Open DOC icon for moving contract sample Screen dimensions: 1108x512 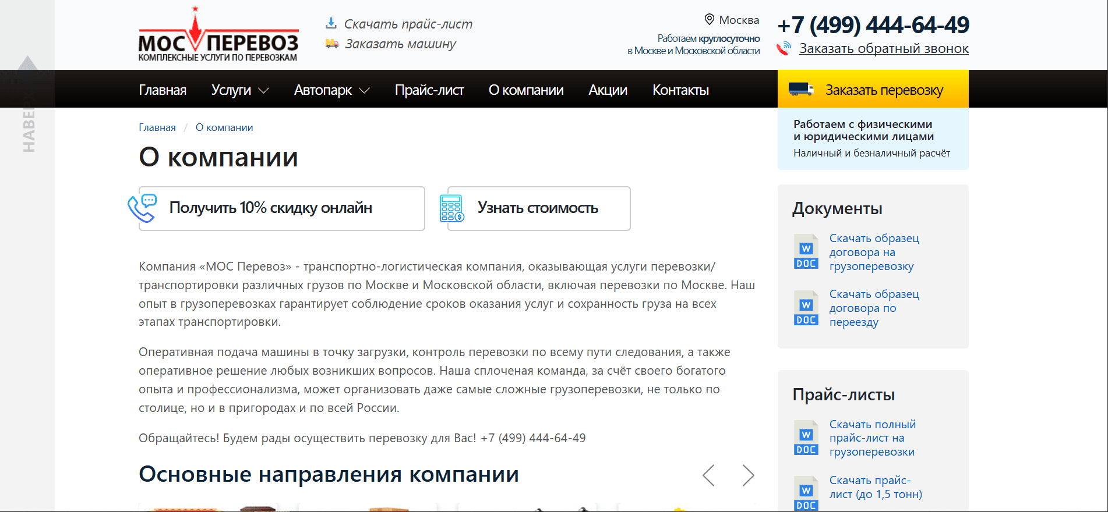806,308
